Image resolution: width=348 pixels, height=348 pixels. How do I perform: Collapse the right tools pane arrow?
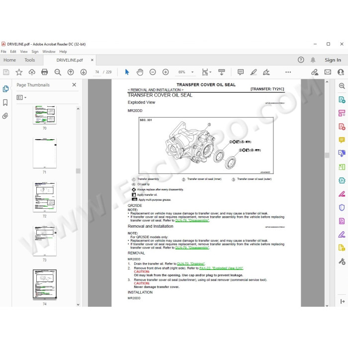click(x=342, y=301)
